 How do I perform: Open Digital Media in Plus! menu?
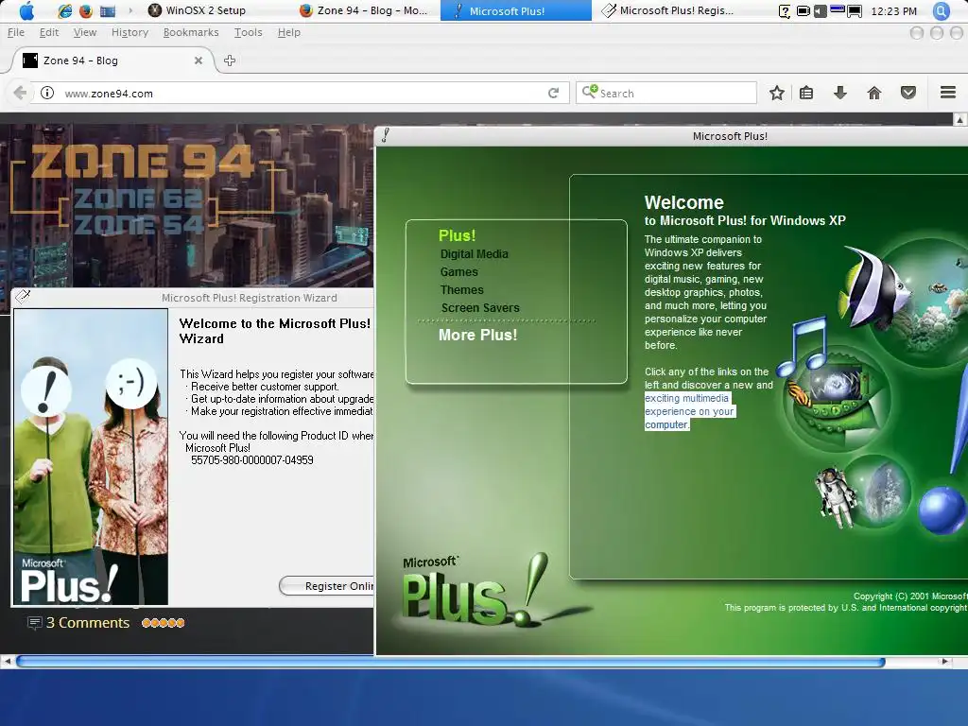(475, 254)
